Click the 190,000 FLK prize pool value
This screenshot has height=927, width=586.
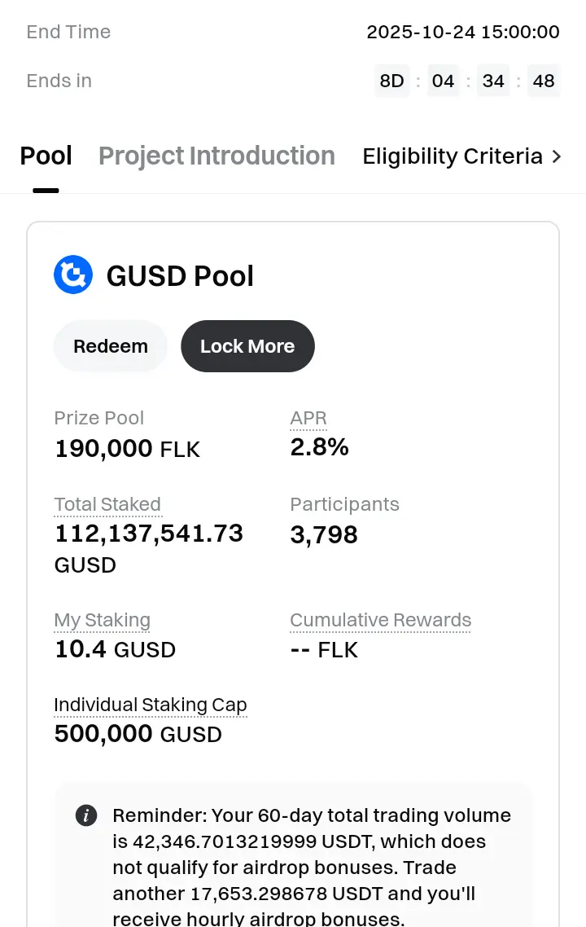[127, 449]
